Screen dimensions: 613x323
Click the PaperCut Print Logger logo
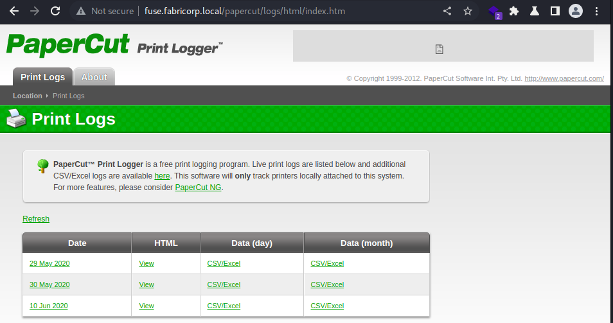pyautogui.click(x=114, y=45)
